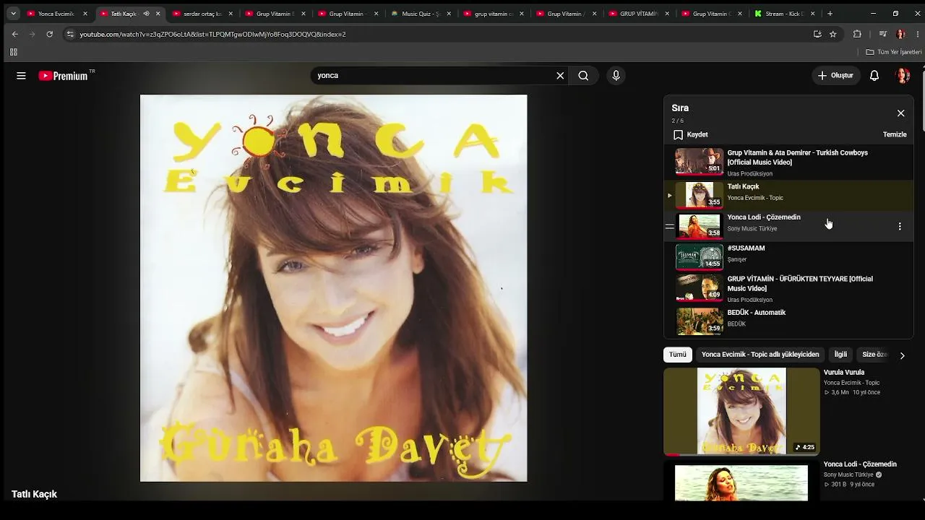925x520 pixels.
Task: Mute the Tatlı Kaçık tab audio
Action: [x=147, y=14]
